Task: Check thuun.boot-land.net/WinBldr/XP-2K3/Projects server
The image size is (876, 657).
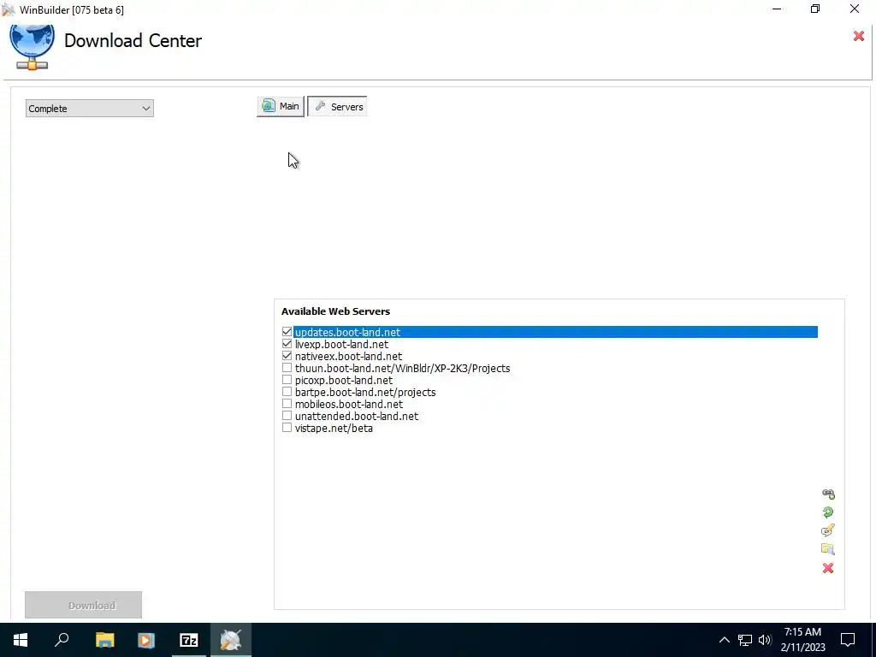Action: point(287,368)
